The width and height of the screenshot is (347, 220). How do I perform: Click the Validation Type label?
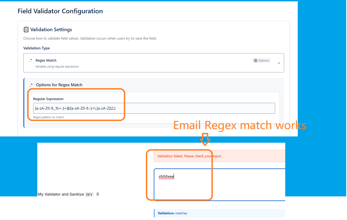tap(36, 48)
